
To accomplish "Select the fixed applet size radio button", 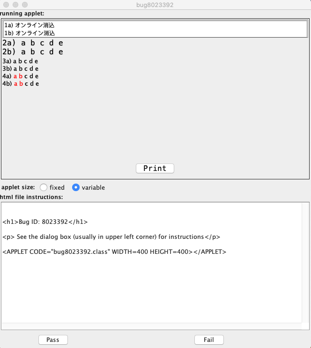I will pyautogui.click(x=44, y=187).
